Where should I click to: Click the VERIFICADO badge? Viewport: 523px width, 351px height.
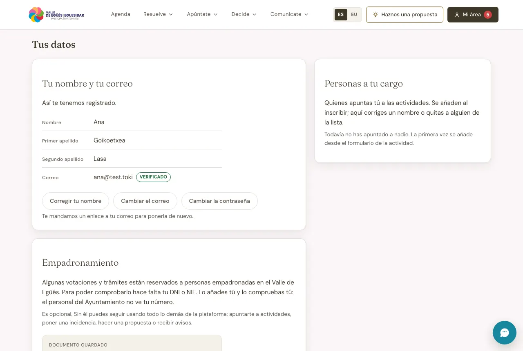click(153, 177)
